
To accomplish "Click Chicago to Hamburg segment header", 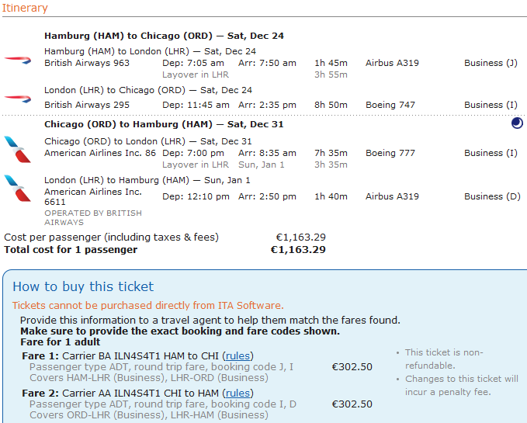I will tap(164, 124).
